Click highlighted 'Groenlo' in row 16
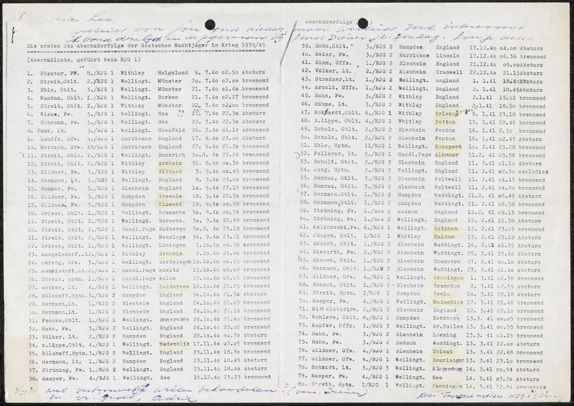This screenshot has height=406, width=574. click(170, 196)
